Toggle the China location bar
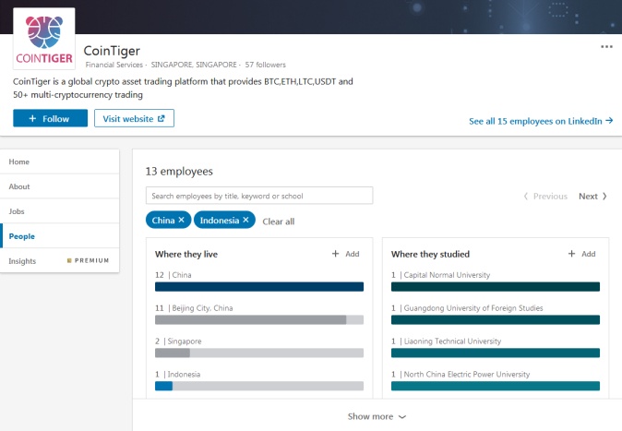 tap(259, 286)
